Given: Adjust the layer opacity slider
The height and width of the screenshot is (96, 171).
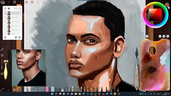Looking at the screenshot, I should pos(17,9).
